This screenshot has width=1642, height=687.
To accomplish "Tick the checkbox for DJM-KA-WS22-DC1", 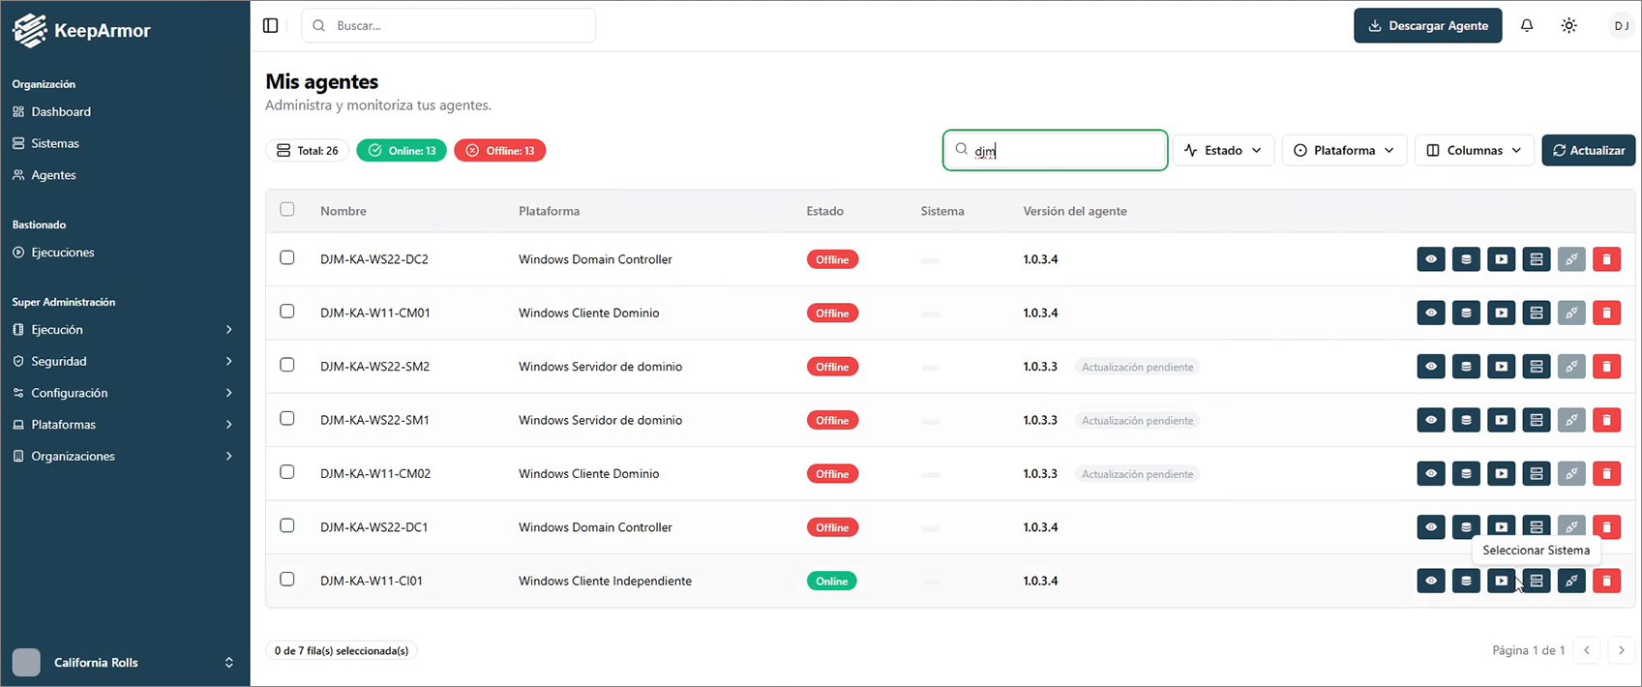I will 287,526.
